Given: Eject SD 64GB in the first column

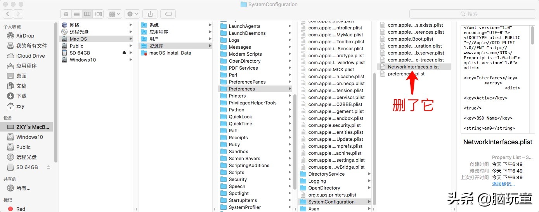Looking at the screenshot, I should click(124, 53).
